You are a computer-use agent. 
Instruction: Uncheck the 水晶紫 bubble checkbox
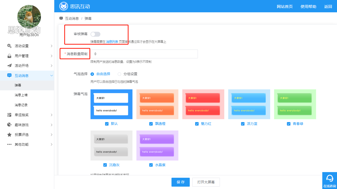(x=151, y=165)
